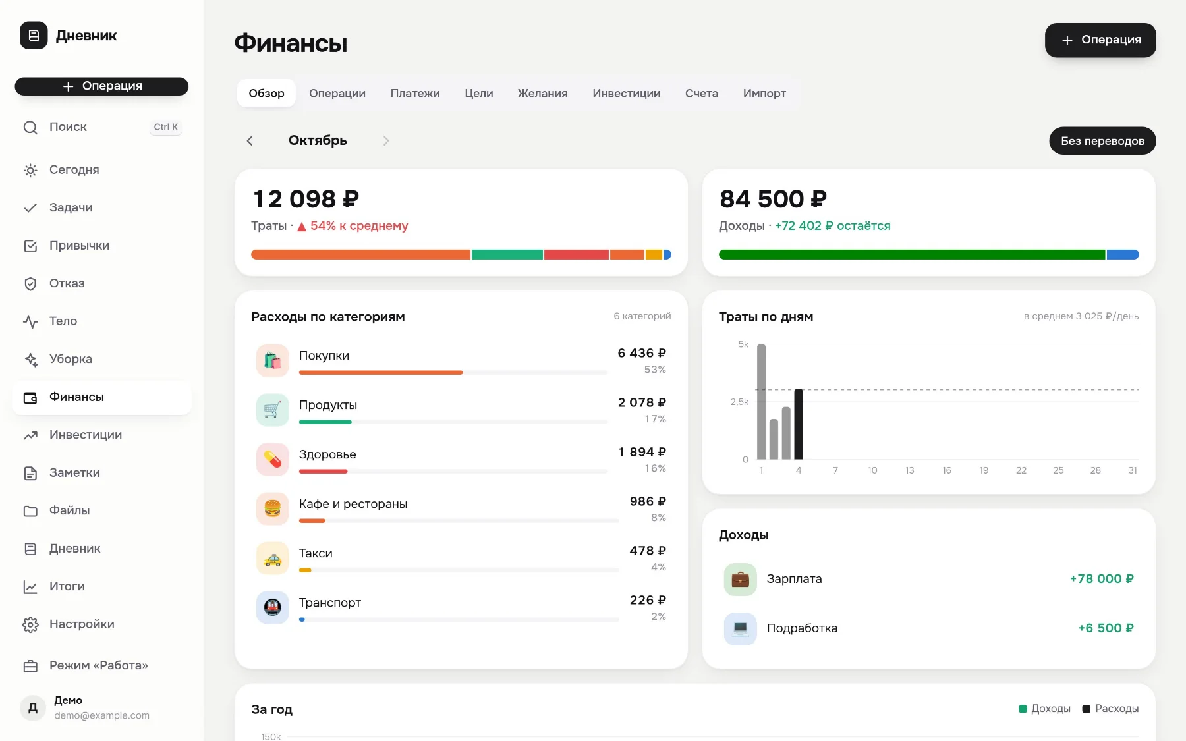Switch to the Операции tab
Viewport: 1186px width, 741px height.
coord(337,94)
